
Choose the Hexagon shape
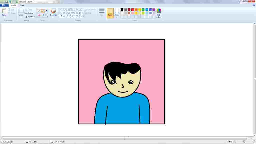(71, 13)
